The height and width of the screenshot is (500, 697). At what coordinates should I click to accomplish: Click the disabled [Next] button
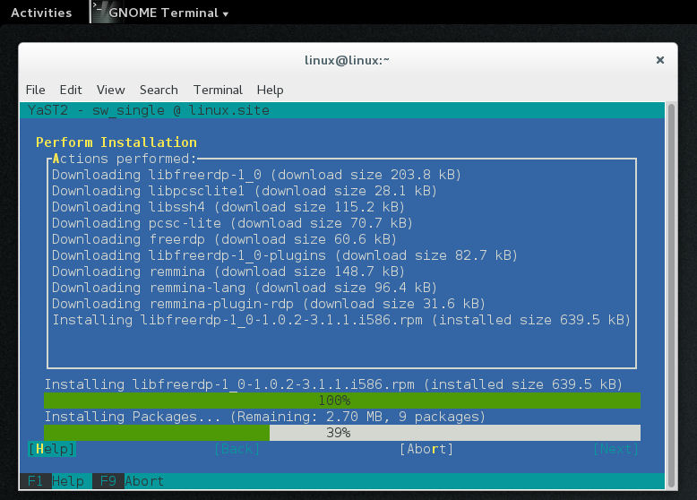click(x=616, y=449)
